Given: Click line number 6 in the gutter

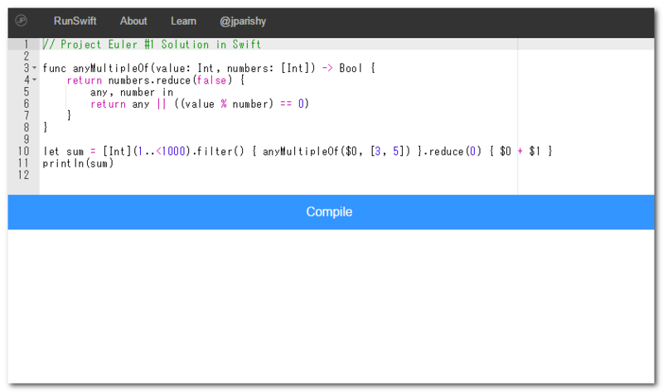Looking at the screenshot, I should tap(27, 104).
